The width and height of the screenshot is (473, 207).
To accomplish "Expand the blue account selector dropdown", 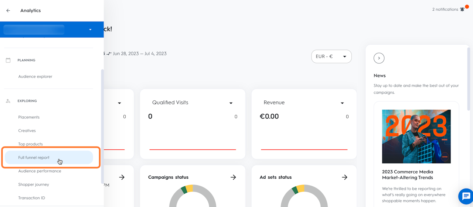I will tap(90, 30).
